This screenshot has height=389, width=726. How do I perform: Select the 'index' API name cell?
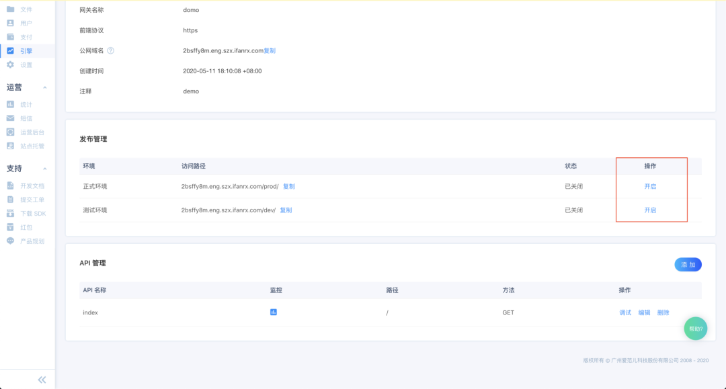coord(90,312)
